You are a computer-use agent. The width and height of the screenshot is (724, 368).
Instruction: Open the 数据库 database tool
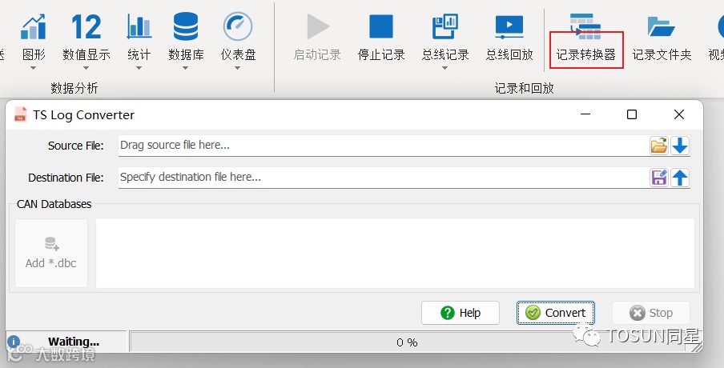[186, 37]
